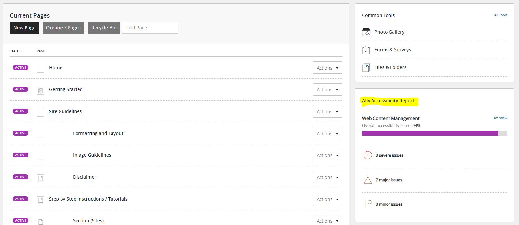
Task: Expand Actions menu for Formatting and Layout
Action: tap(327, 133)
